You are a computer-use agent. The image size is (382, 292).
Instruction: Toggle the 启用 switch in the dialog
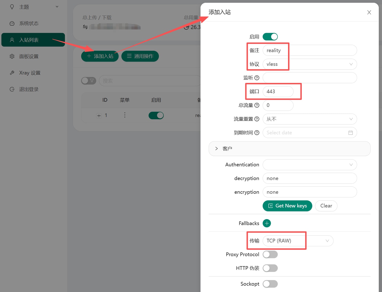pyautogui.click(x=270, y=37)
